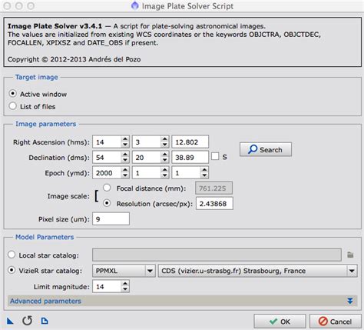Decrease Epoch day stepper
Image resolution: width=364 pixels, height=330 pixels.
pyautogui.click(x=204, y=175)
